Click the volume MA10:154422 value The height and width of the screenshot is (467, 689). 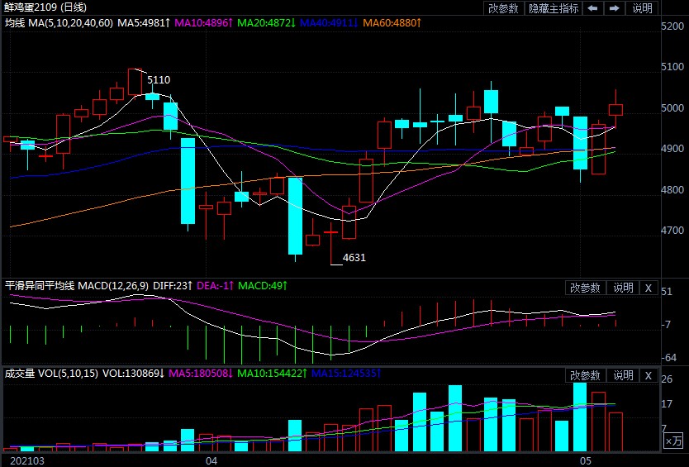tap(272, 374)
